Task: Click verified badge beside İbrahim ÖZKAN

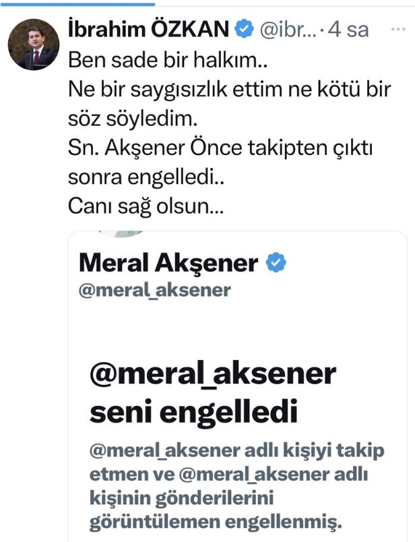Action: coord(244,28)
